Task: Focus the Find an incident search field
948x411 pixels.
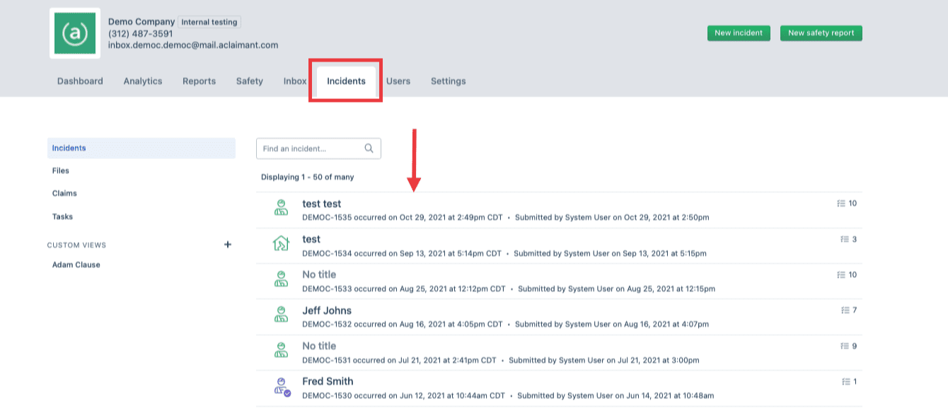Action: (311, 149)
